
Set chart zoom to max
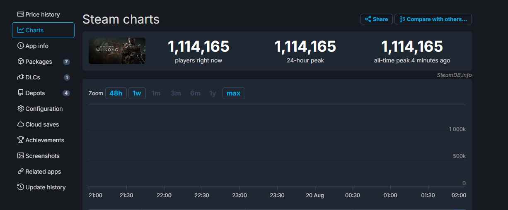click(x=234, y=93)
